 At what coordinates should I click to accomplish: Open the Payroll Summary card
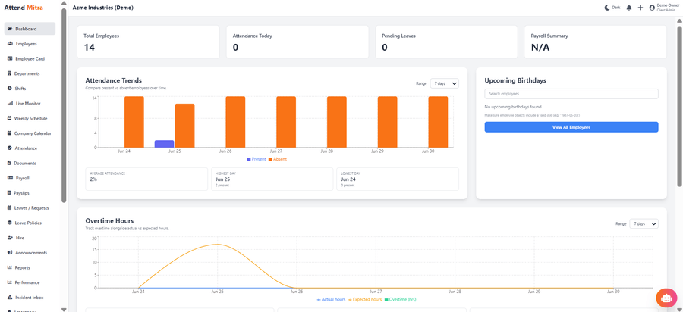coord(596,42)
